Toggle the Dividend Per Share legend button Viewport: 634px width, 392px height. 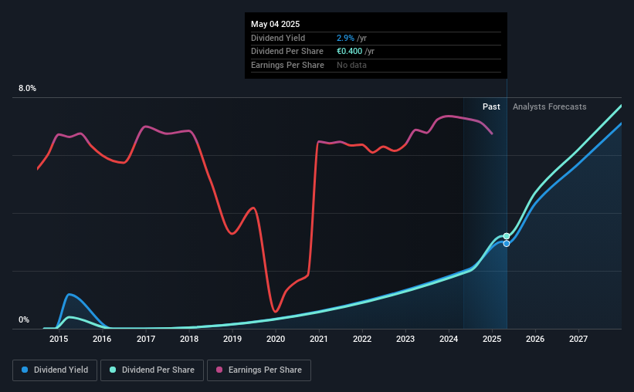pos(152,370)
